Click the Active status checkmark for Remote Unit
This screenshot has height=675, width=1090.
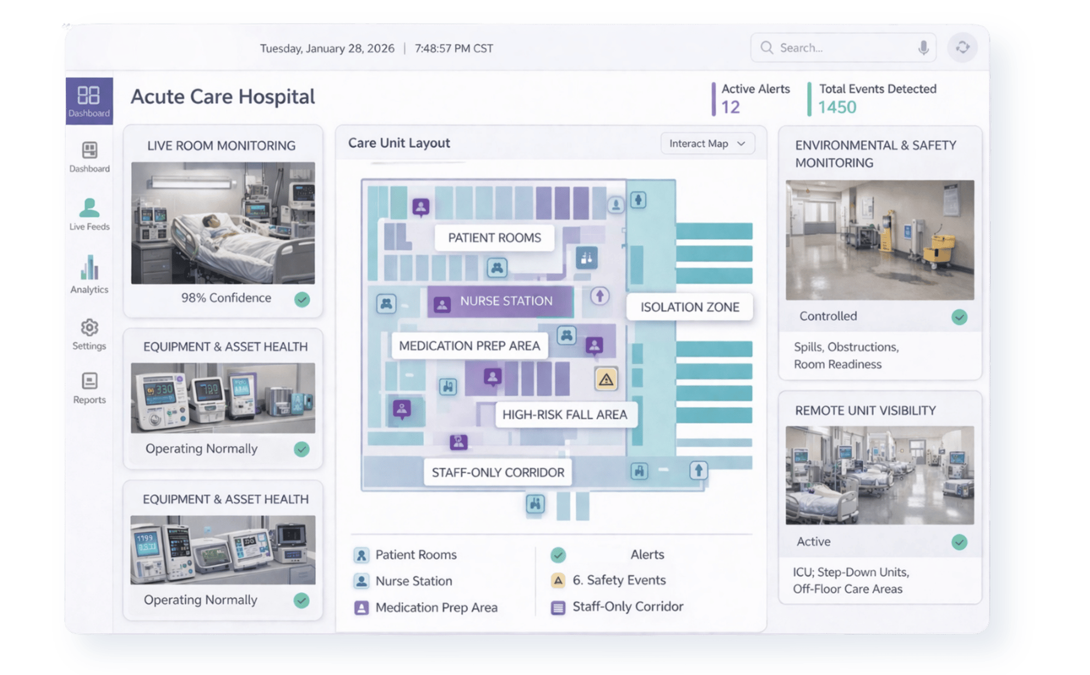pyautogui.click(x=959, y=542)
